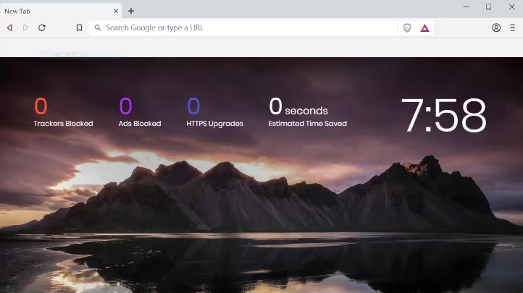523x293 pixels.
Task: Click the 7:58 clock display
Action: click(443, 116)
